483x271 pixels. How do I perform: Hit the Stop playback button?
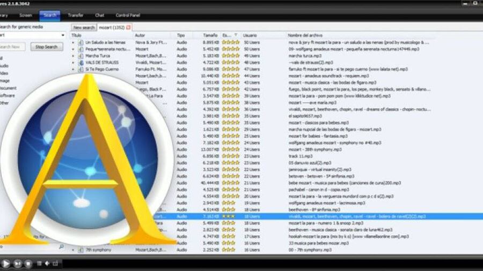[x=28, y=264]
